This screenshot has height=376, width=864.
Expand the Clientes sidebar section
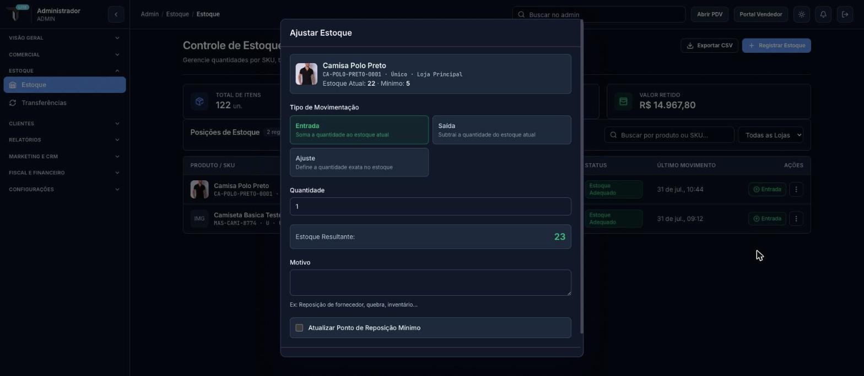pyautogui.click(x=64, y=124)
